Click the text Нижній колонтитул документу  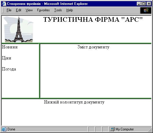pos(74,102)
